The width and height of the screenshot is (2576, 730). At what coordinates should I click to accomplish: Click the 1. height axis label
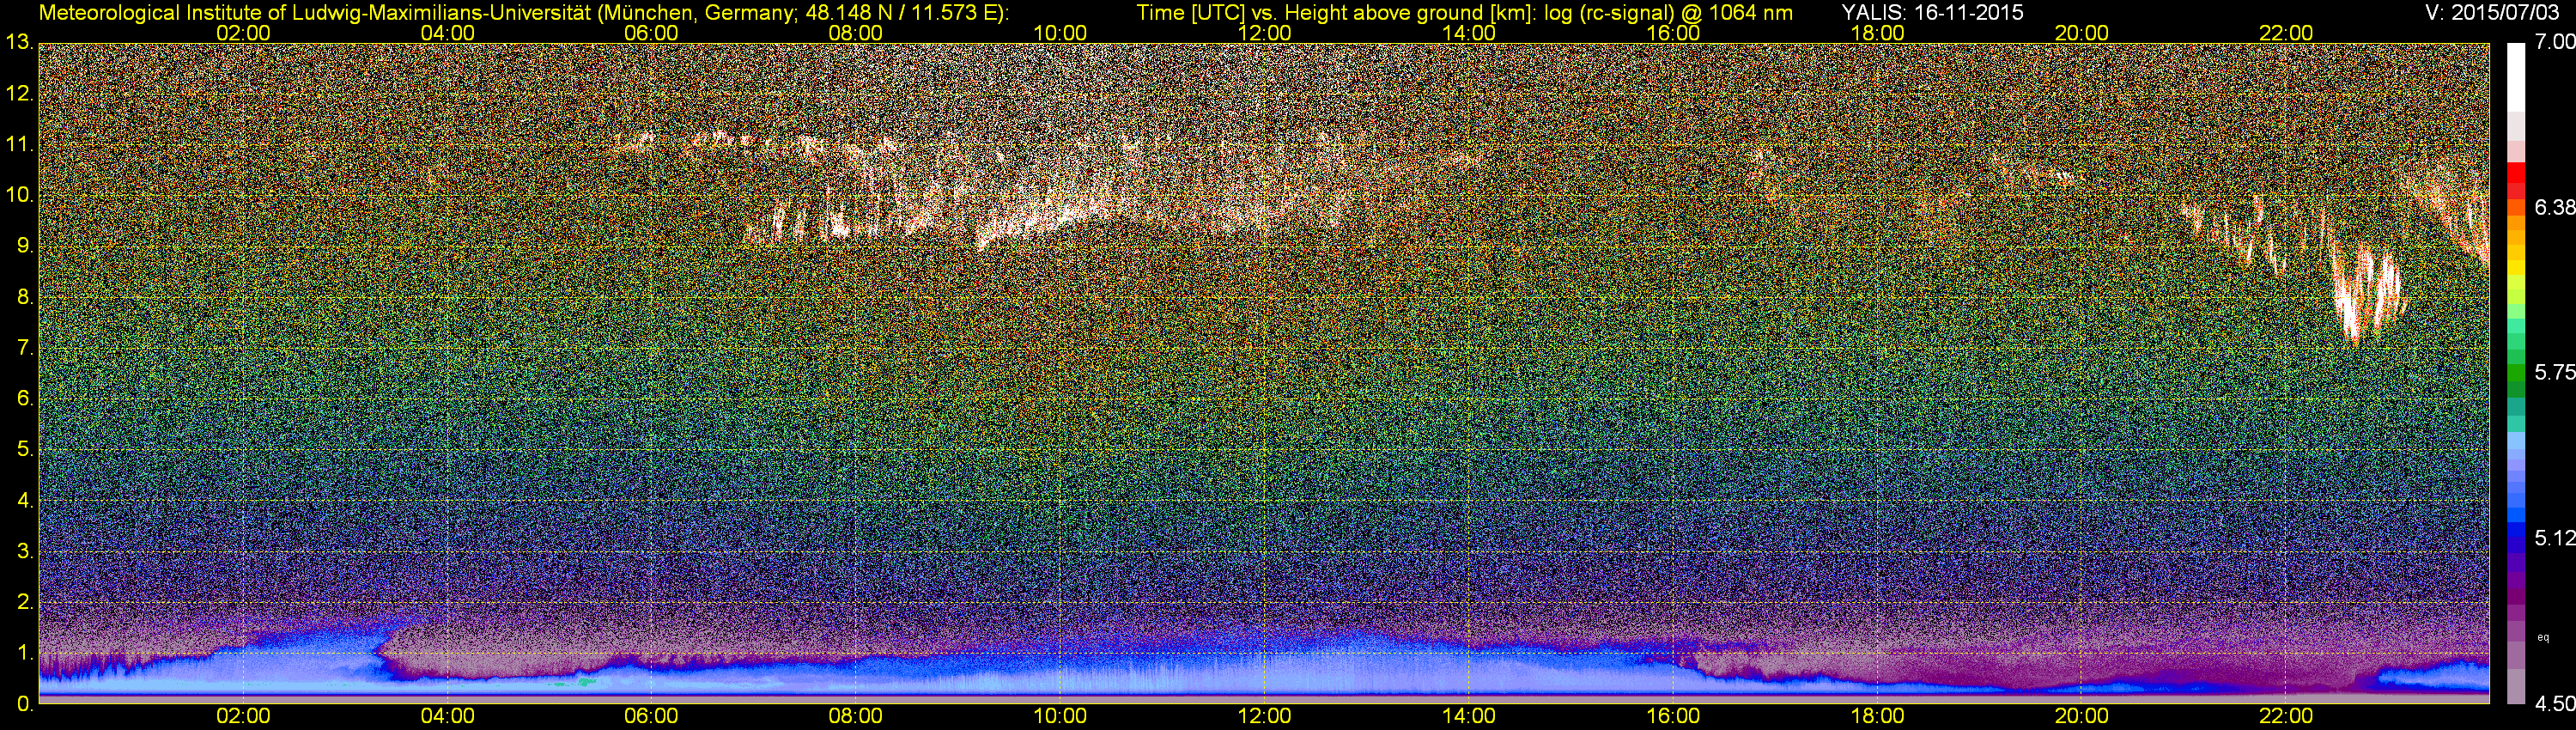pyautogui.click(x=25, y=653)
